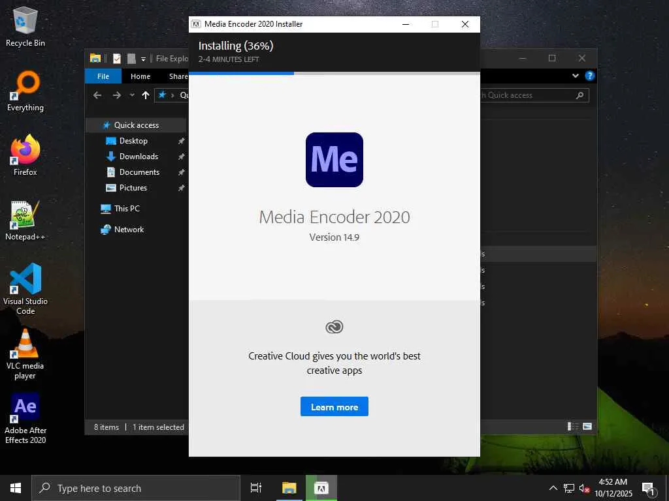Maximize the File Explorer window
Image resolution: width=669 pixels, height=501 pixels.
[x=552, y=58]
